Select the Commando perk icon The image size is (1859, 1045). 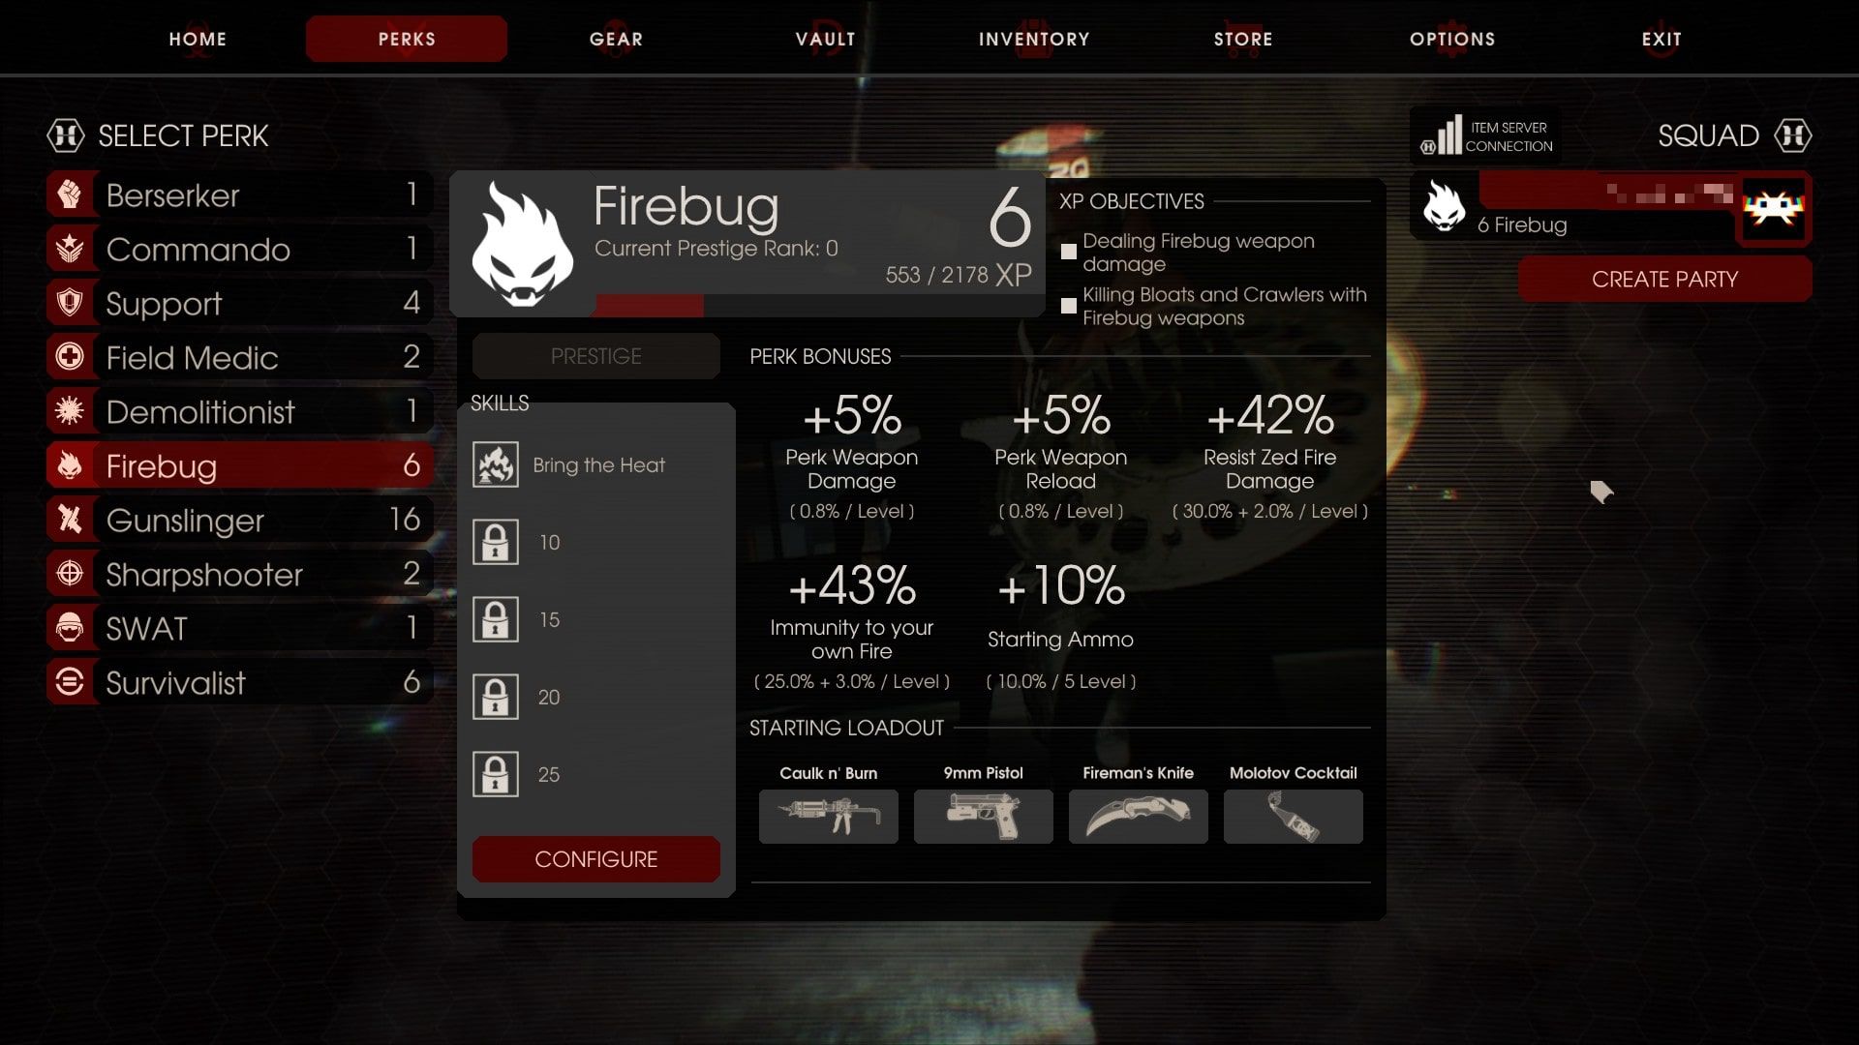(69, 249)
